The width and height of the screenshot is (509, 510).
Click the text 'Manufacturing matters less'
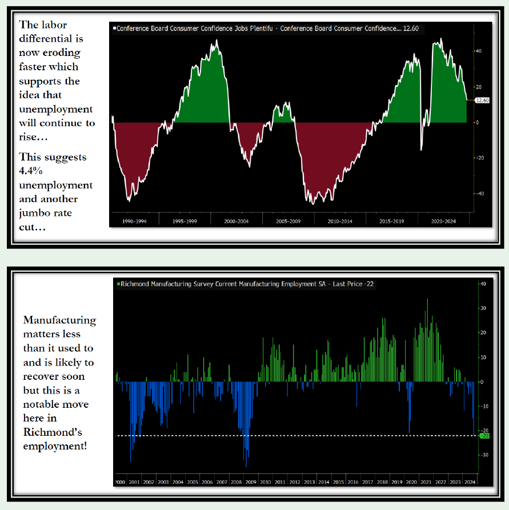point(59,327)
